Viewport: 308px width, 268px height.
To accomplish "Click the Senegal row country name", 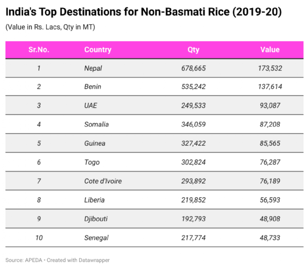I will click(x=96, y=238).
